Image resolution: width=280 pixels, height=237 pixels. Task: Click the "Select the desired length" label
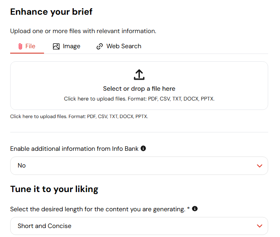(x=98, y=209)
